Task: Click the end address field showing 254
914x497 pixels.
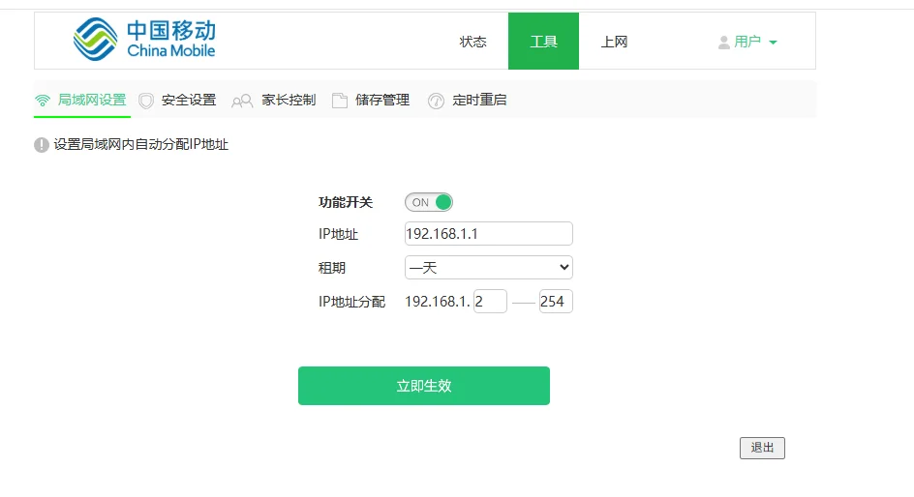Action: [x=556, y=301]
